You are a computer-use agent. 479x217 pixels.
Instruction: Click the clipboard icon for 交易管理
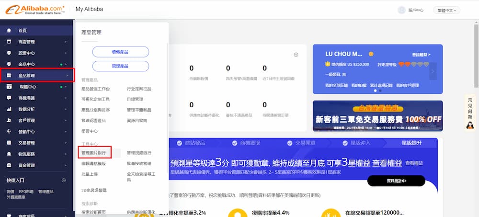click(9, 143)
